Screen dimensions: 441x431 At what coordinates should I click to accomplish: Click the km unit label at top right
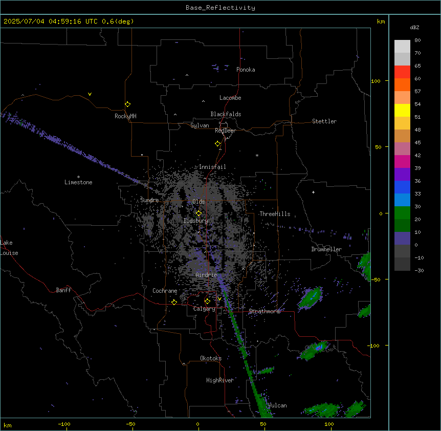(x=381, y=21)
